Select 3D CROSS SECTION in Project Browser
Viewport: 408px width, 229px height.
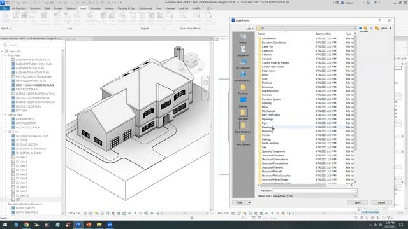point(27,144)
